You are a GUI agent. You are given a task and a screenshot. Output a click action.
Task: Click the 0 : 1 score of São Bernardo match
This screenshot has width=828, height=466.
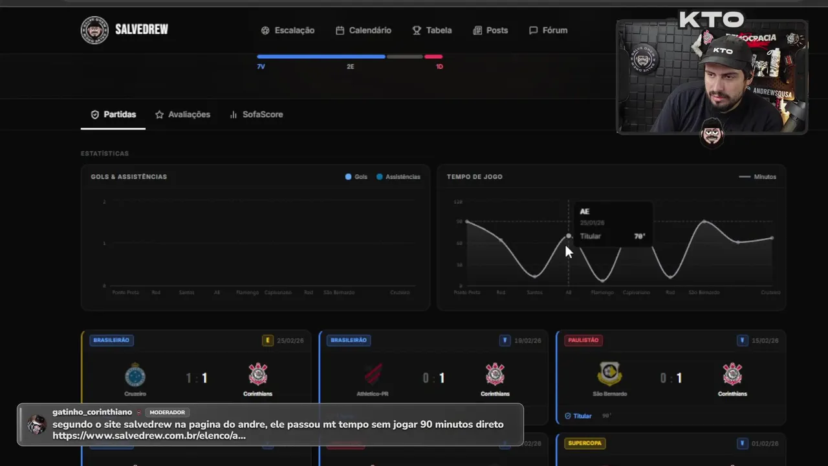(671, 378)
